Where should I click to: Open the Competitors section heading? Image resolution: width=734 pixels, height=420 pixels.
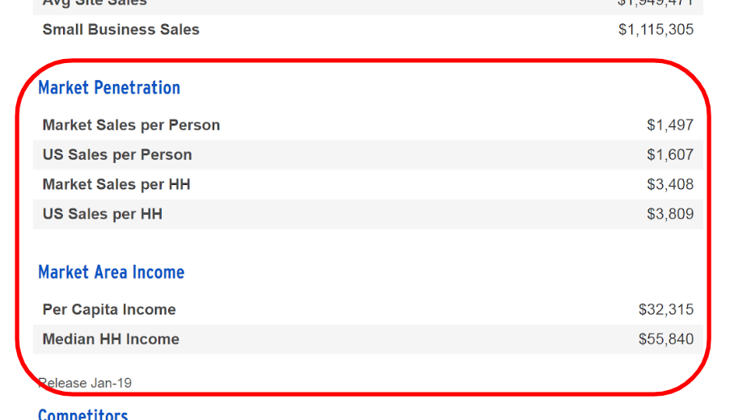tap(82, 415)
